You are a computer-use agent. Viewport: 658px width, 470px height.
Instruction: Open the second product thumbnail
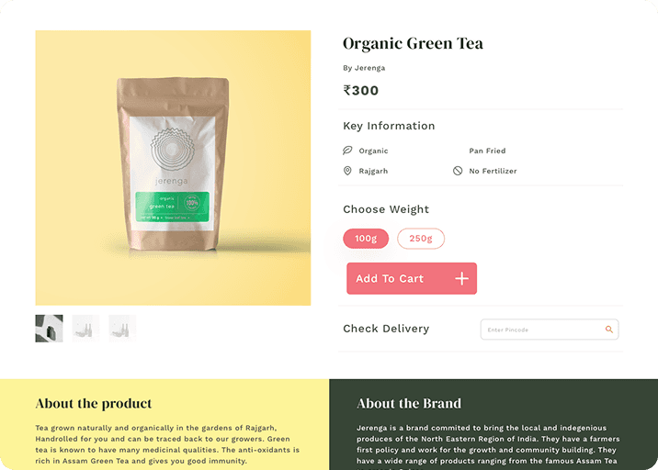tap(85, 329)
